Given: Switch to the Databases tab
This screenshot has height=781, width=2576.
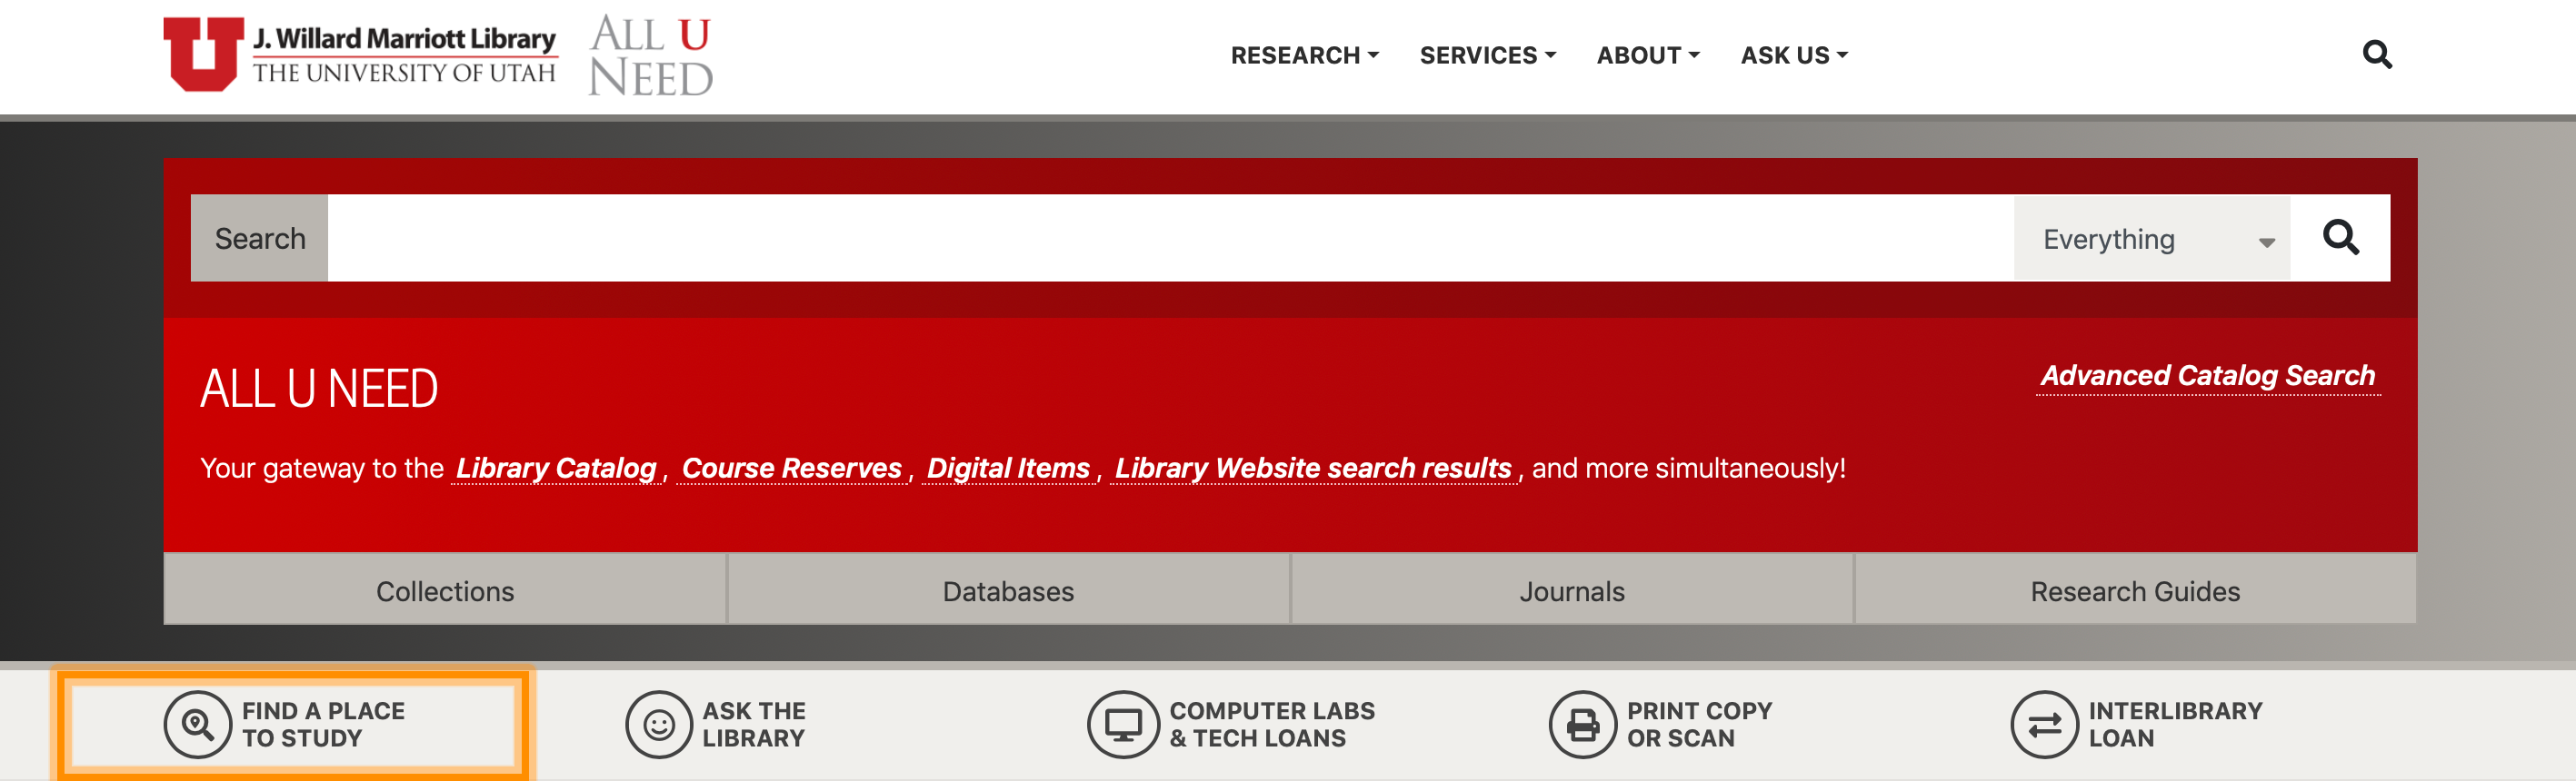Looking at the screenshot, I should tap(1008, 590).
